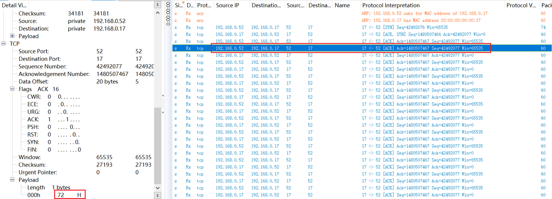This screenshot has width=552, height=199.
Task: Sort by the Destina... port column header
Action: tap(320, 5)
